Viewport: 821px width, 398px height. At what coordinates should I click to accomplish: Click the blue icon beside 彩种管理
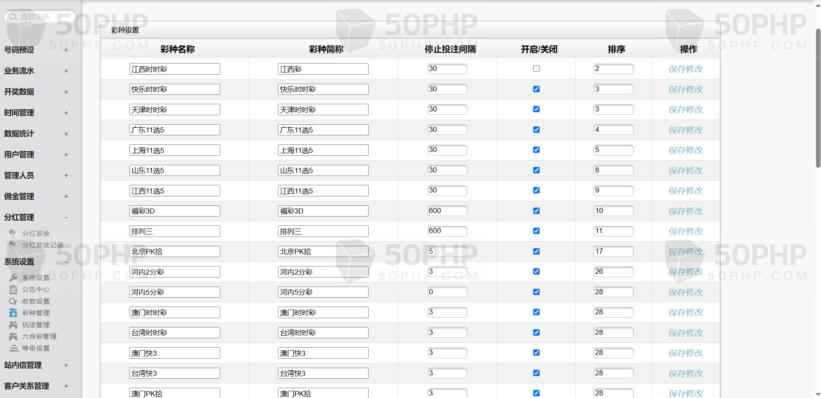pos(13,313)
